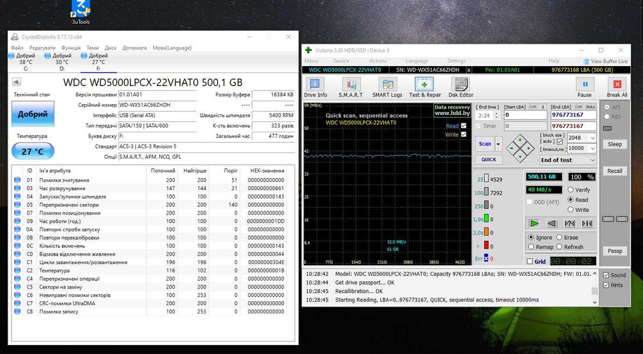This screenshot has height=354, width=643.
Task: Open the End of test dropdown
Action: pos(592,160)
